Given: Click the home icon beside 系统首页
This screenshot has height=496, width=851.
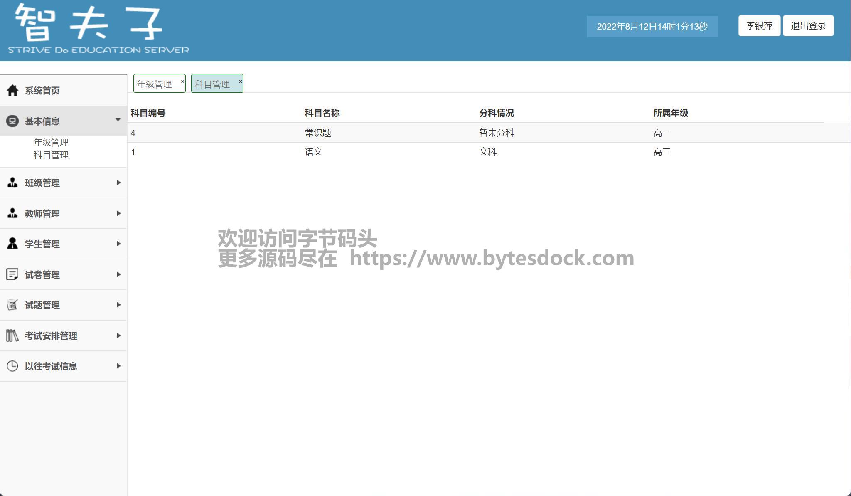Looking at the screenshot, I should (x=12, y=90).
